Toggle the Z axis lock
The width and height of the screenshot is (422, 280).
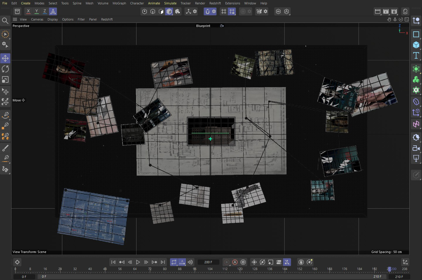[x=45, y=11]
